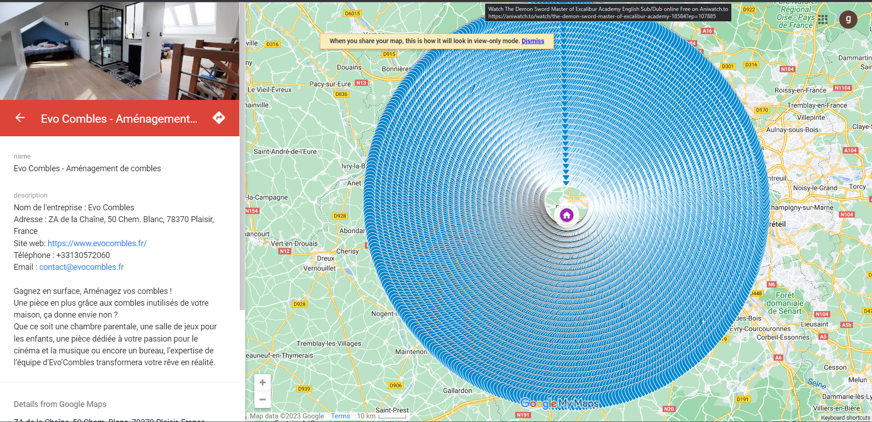Screen dimensions: 872x422
Task: Open the evocombles.fr website link
Action: [97, 243]
